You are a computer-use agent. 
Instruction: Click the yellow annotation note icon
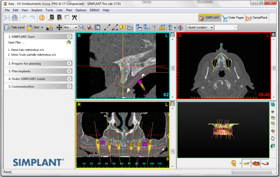click(122, 27)
